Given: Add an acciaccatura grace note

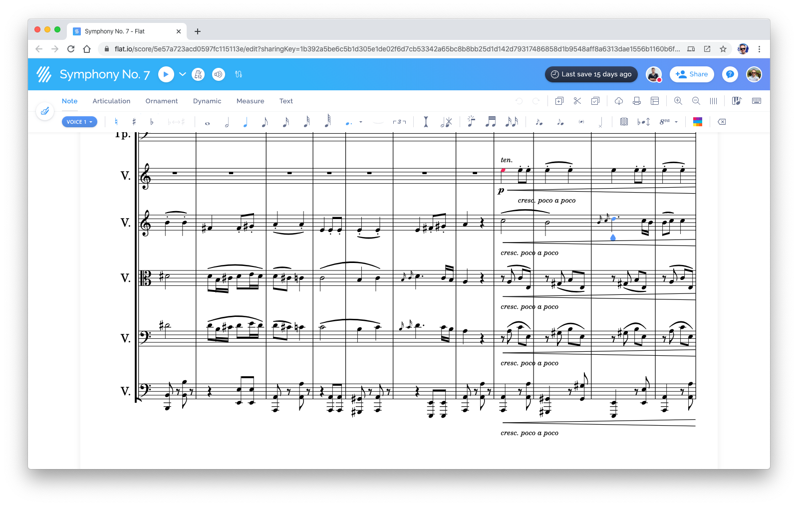Looking at the screenshot, I should [539, 122].
